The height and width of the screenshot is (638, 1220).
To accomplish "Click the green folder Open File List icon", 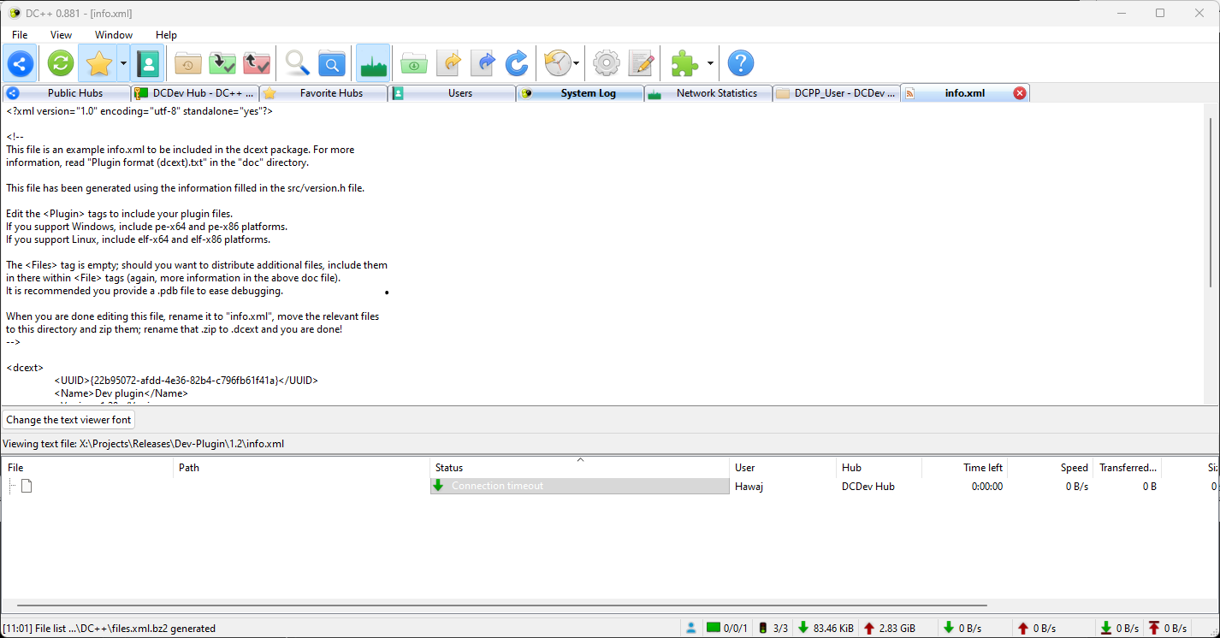I will (x=414, y=63).
